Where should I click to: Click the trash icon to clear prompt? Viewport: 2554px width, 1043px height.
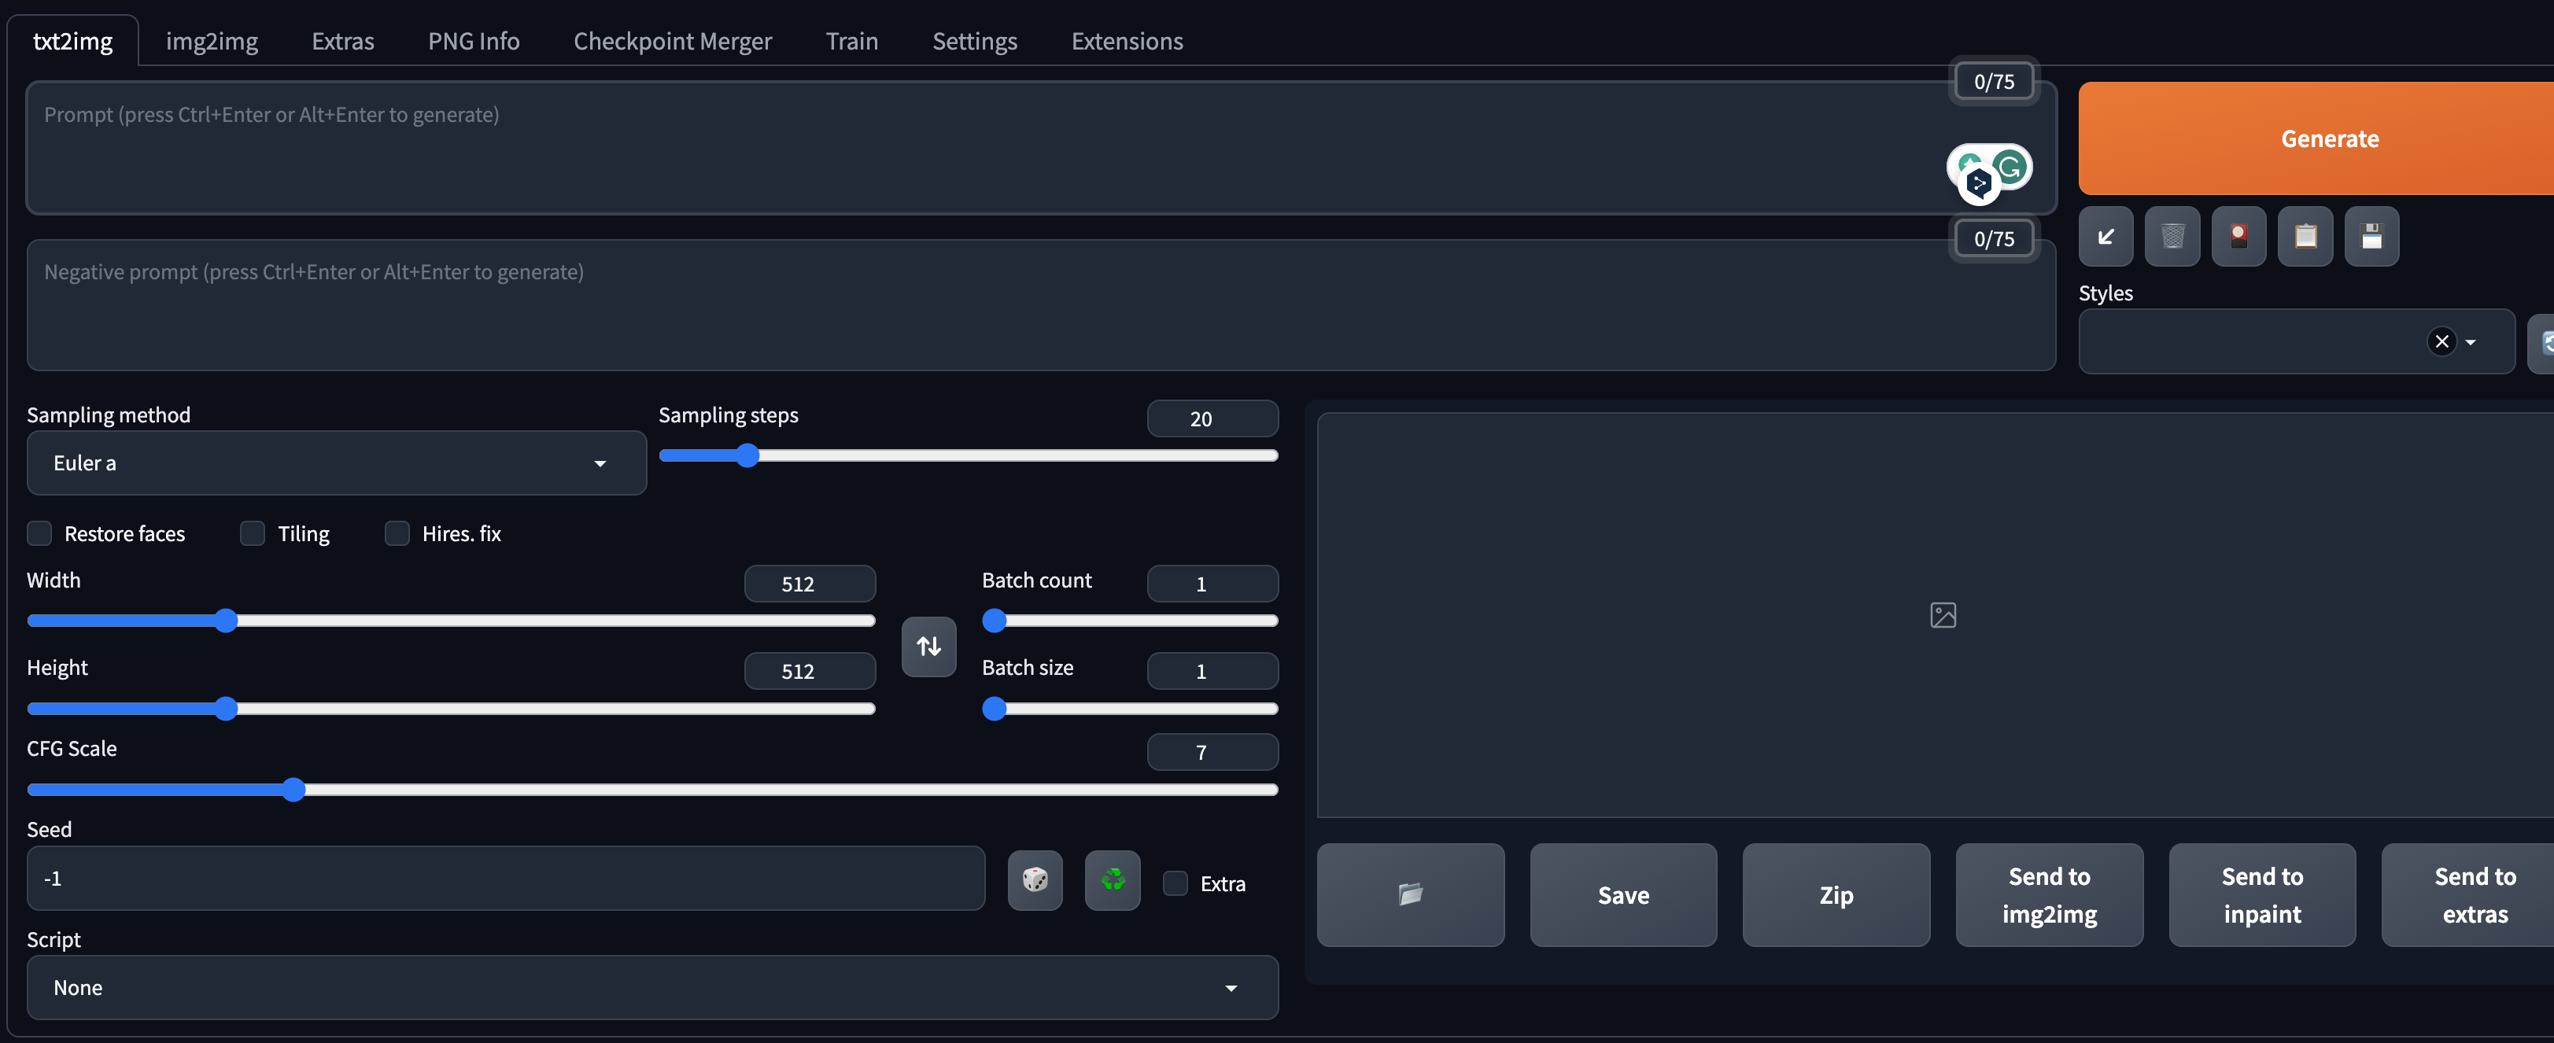(2172, 236)
